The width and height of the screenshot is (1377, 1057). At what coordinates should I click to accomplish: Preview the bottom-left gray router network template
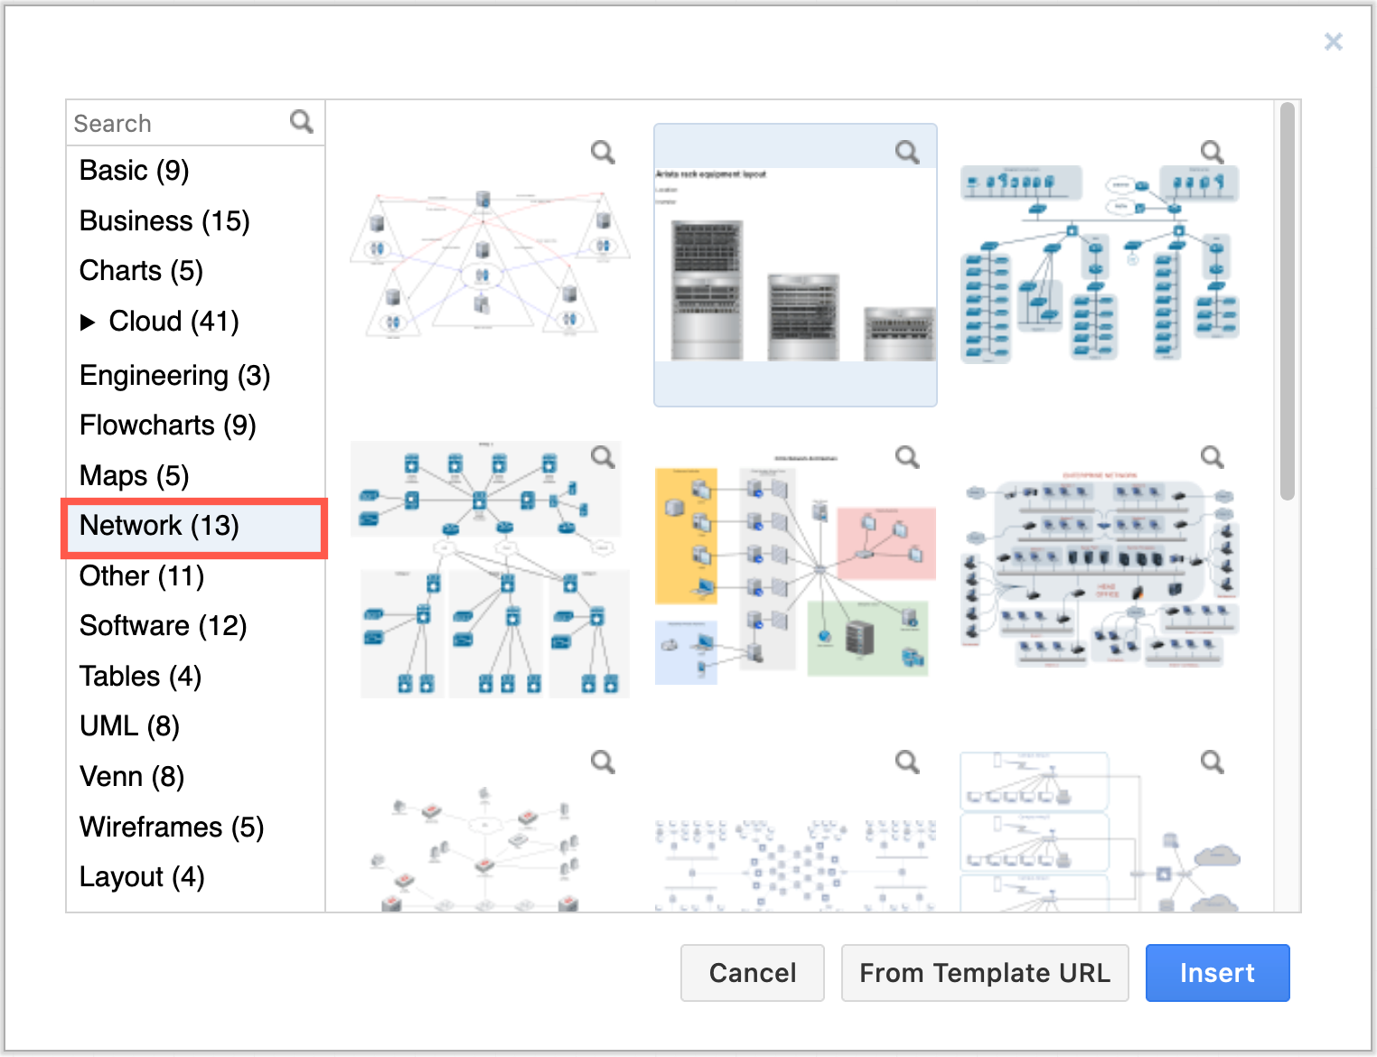click(x=603, y=762)
